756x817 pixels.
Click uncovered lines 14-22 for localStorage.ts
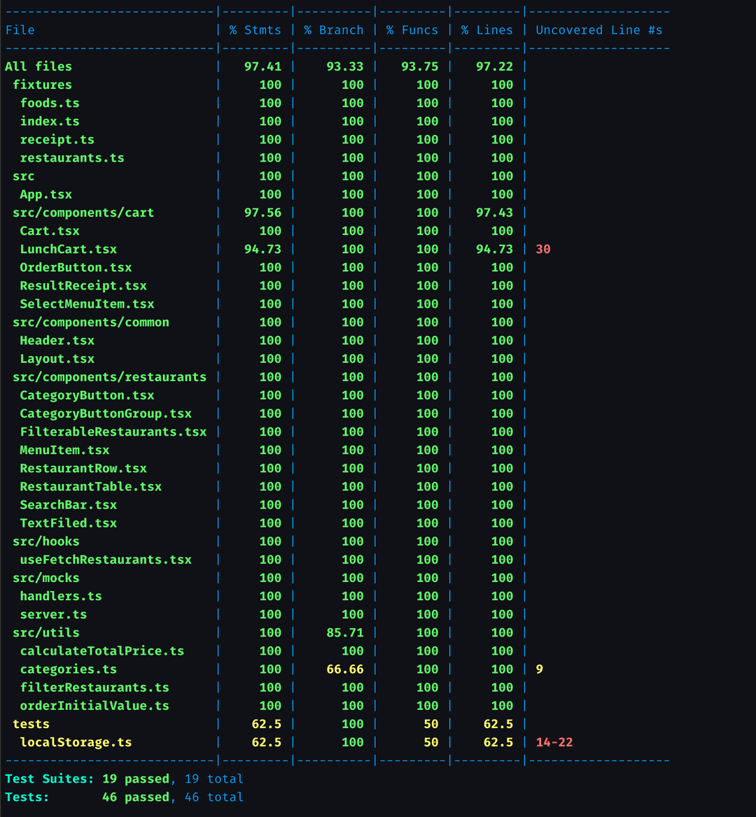[554, 742]
